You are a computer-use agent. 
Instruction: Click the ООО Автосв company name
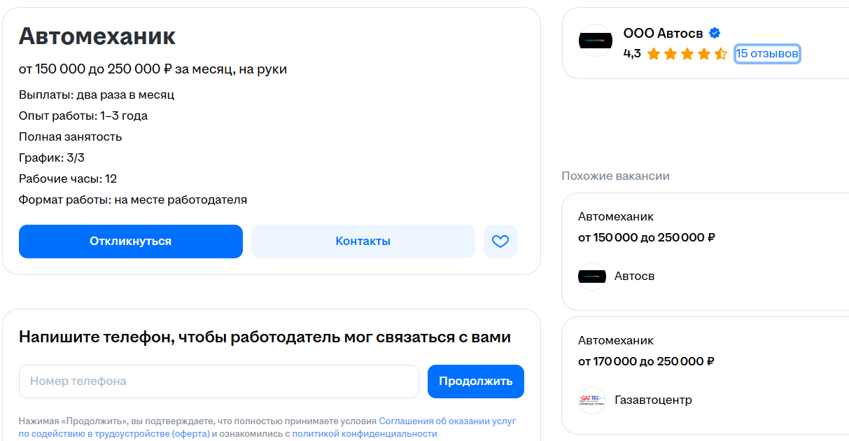(664, 33)
